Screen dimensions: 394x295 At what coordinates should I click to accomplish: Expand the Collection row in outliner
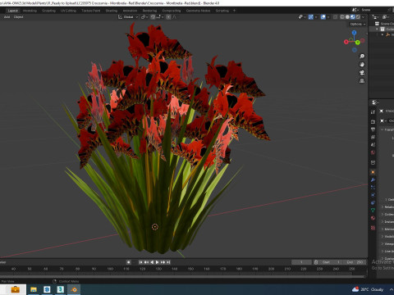pos(377,29)
